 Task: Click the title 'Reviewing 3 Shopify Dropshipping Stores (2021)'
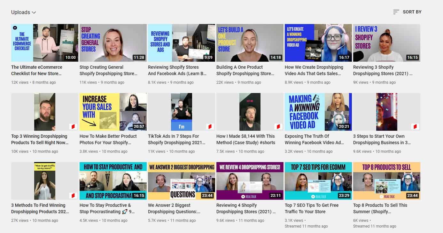coord(383,70)
